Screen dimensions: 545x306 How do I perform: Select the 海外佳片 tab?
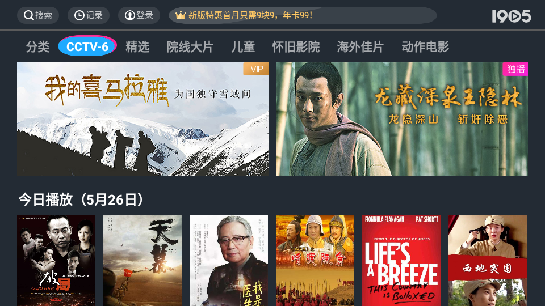(360, 46)
